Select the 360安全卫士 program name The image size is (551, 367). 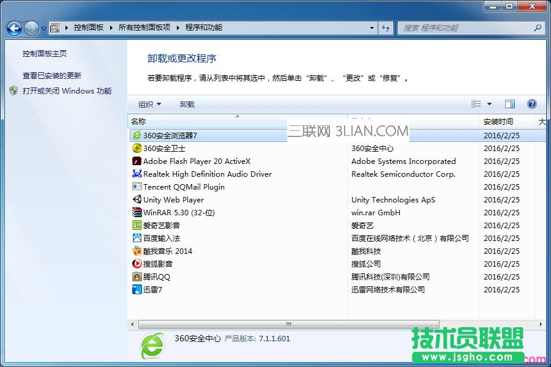pos(164,149)
